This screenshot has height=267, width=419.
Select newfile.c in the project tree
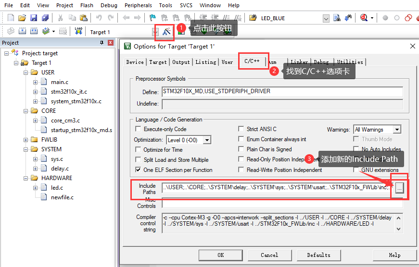(x=62, y=197)
